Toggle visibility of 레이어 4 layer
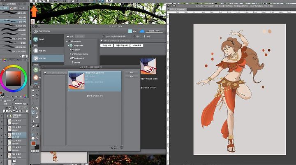Viewport: 296px width, 165px height. [x=2, y=122]
